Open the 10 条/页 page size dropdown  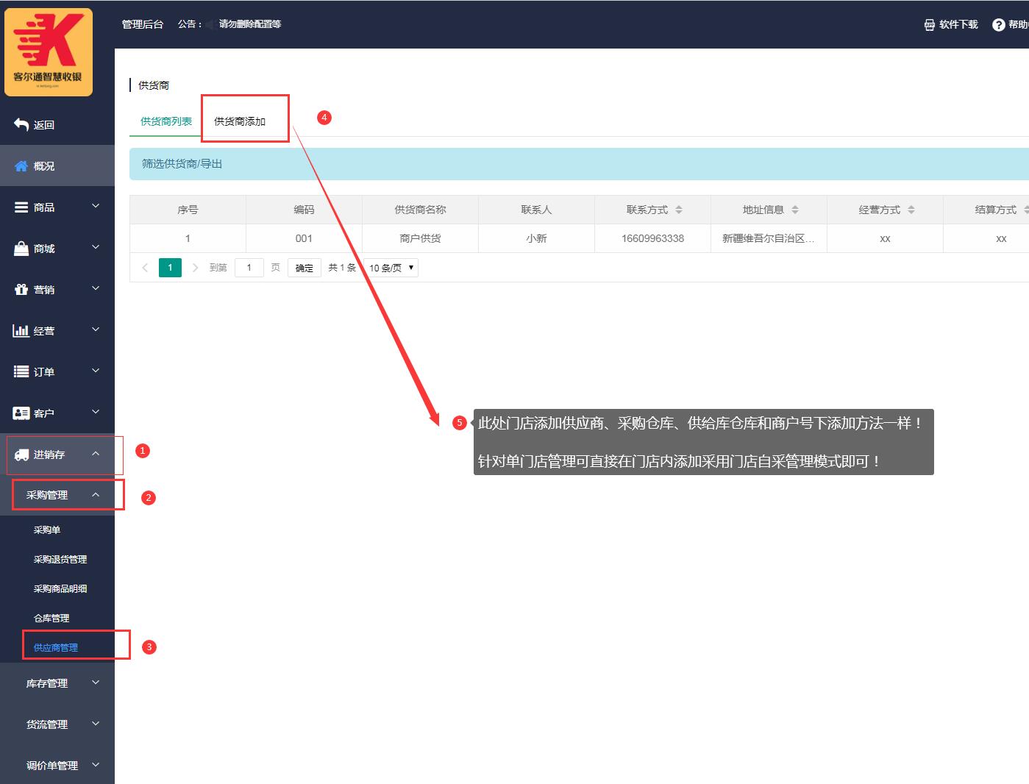(391, 268)
